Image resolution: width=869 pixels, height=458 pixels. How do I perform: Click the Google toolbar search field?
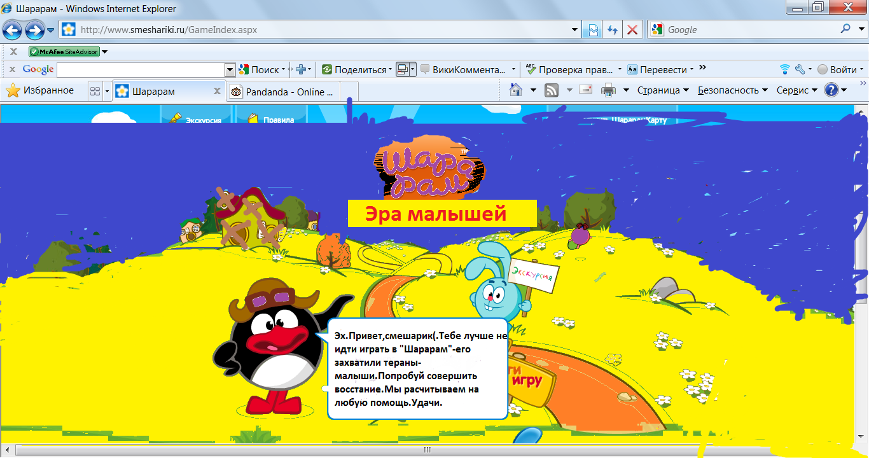[141, 69]
